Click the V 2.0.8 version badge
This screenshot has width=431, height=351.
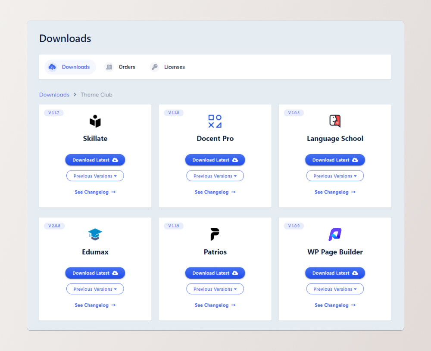54,226
